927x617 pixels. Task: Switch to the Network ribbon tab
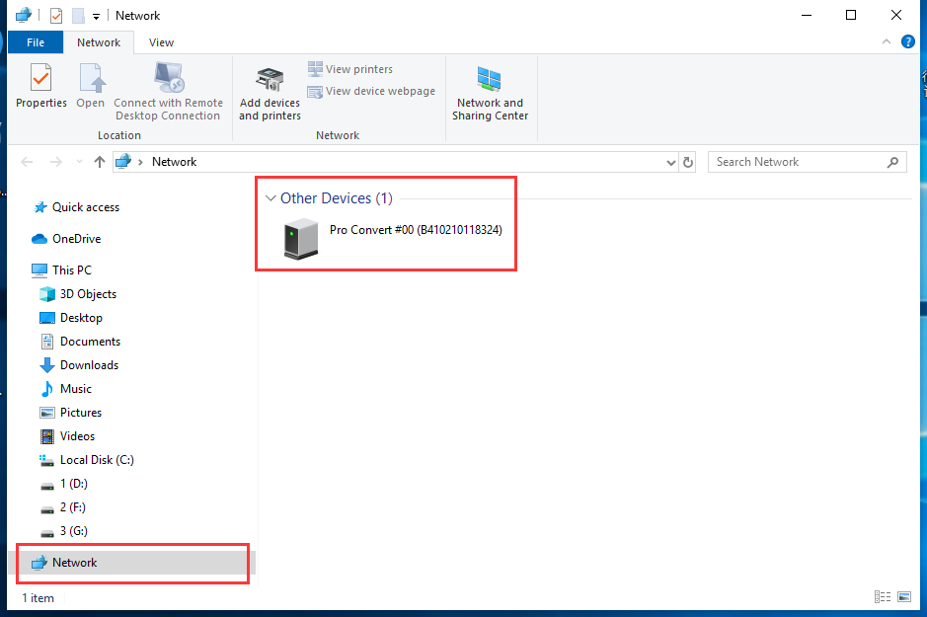[99, 42]
